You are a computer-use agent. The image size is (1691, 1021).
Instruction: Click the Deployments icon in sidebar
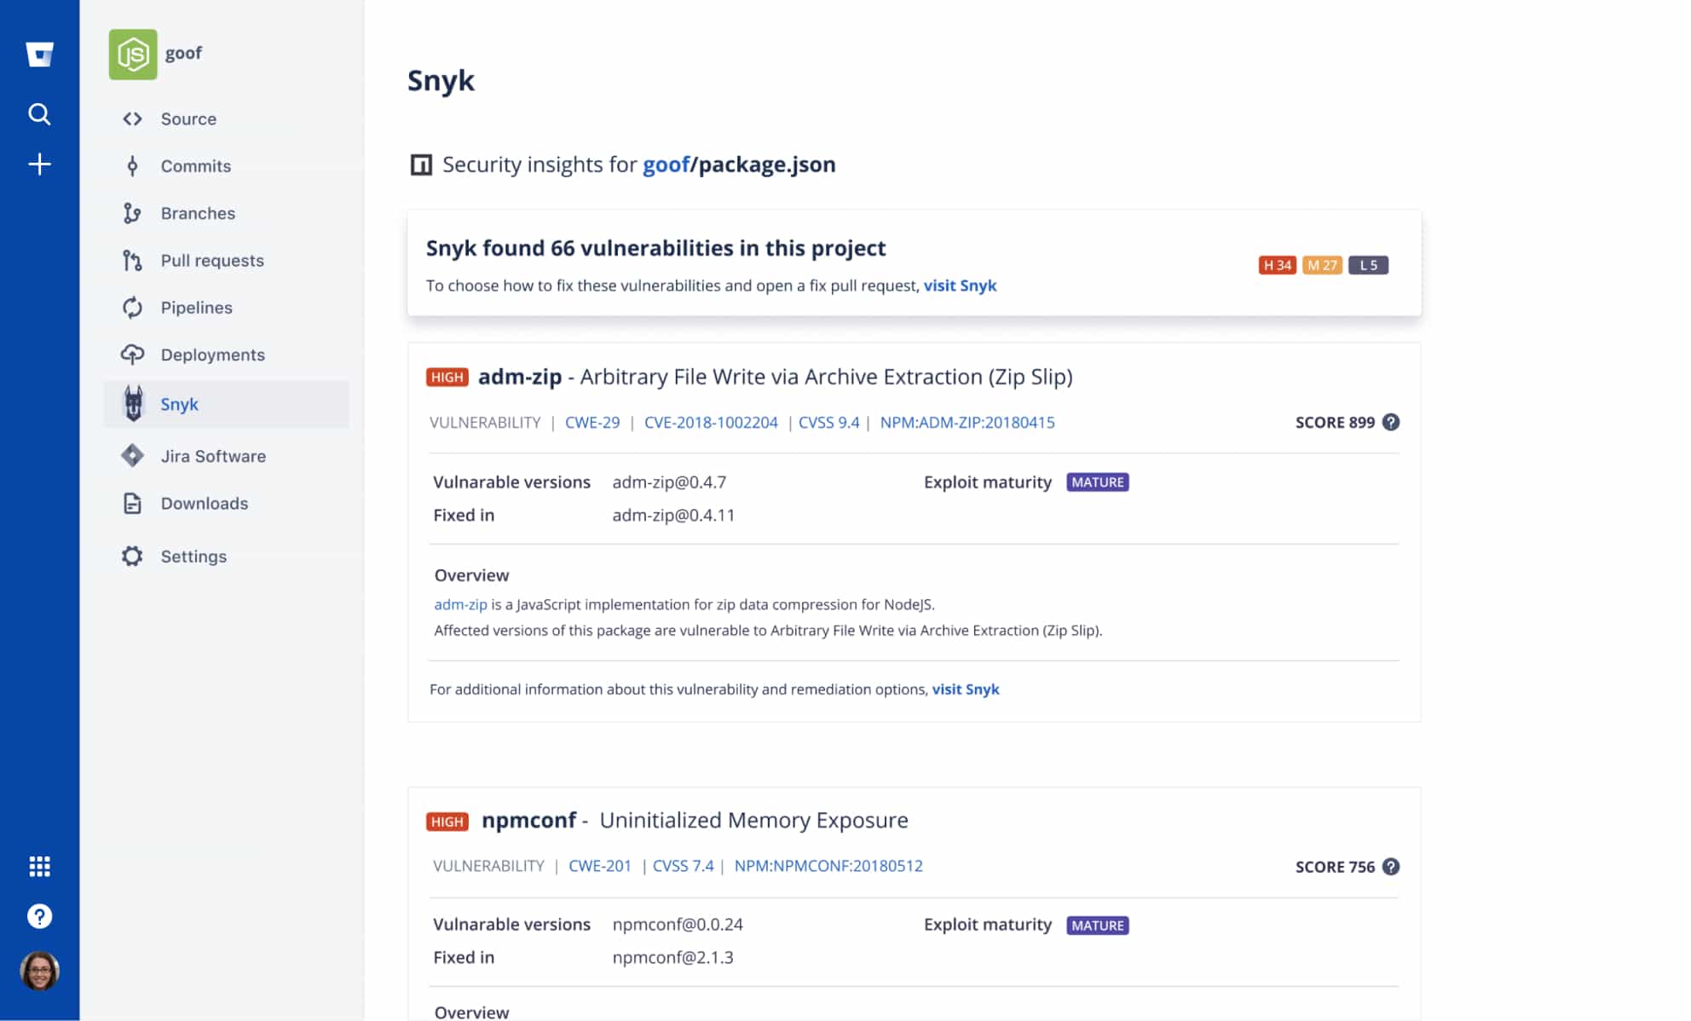133,354
